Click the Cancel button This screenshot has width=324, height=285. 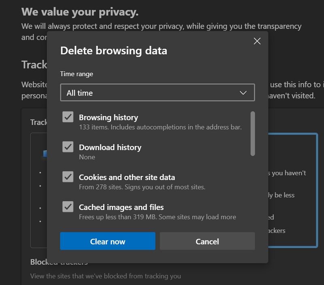207,241
